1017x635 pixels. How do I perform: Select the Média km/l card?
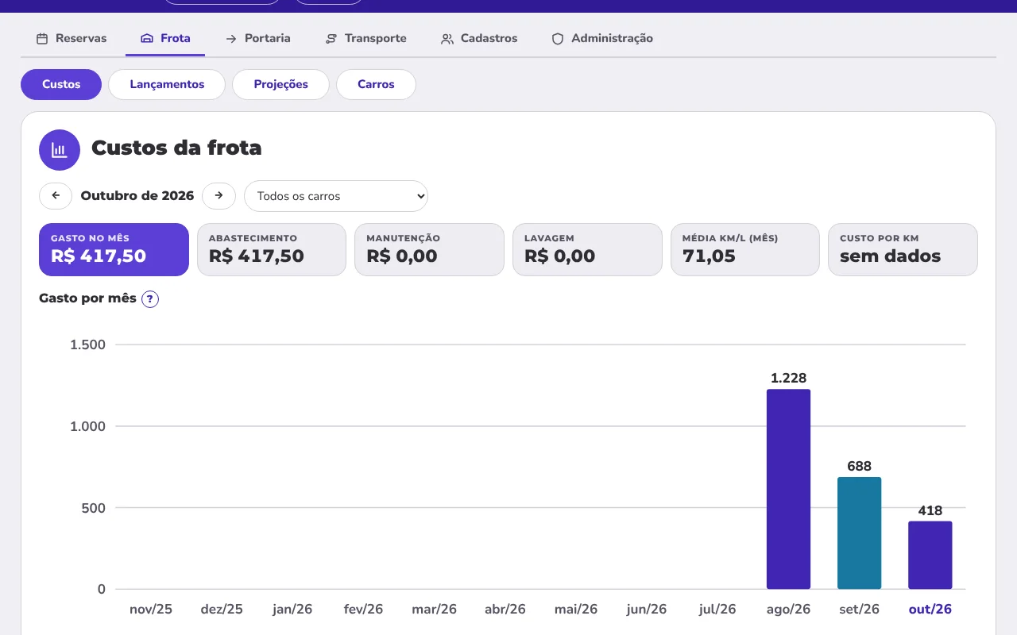pos(745,249)
